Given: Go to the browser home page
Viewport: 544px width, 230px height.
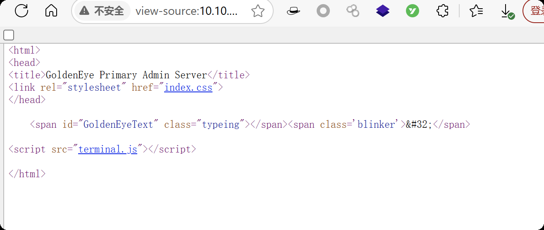Looking at the screenshot, I should tap(51, 11).
